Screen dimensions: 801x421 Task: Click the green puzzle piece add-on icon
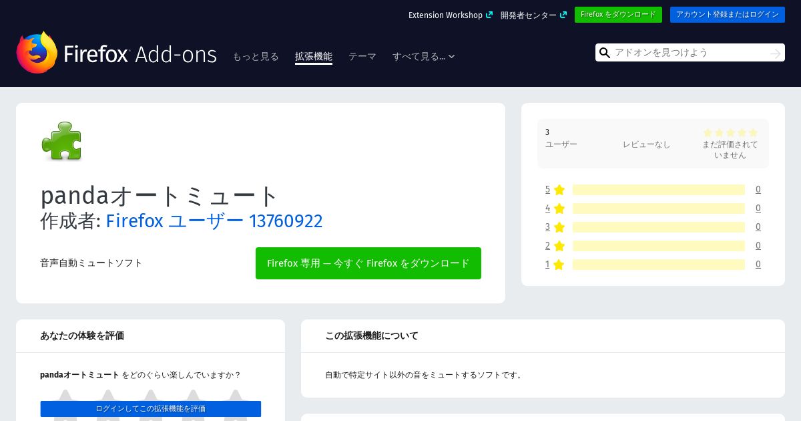(61, 140)
